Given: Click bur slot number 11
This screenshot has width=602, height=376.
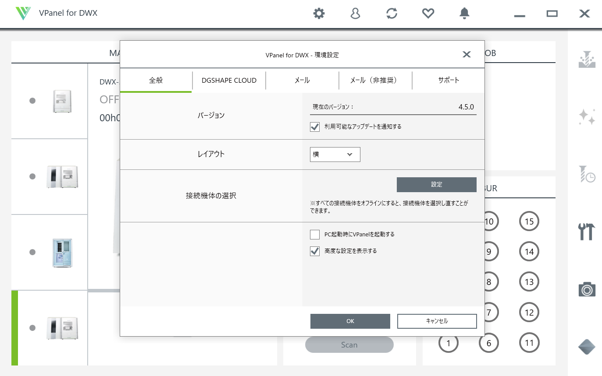Looking at the screenshot, I should [529, 343].
